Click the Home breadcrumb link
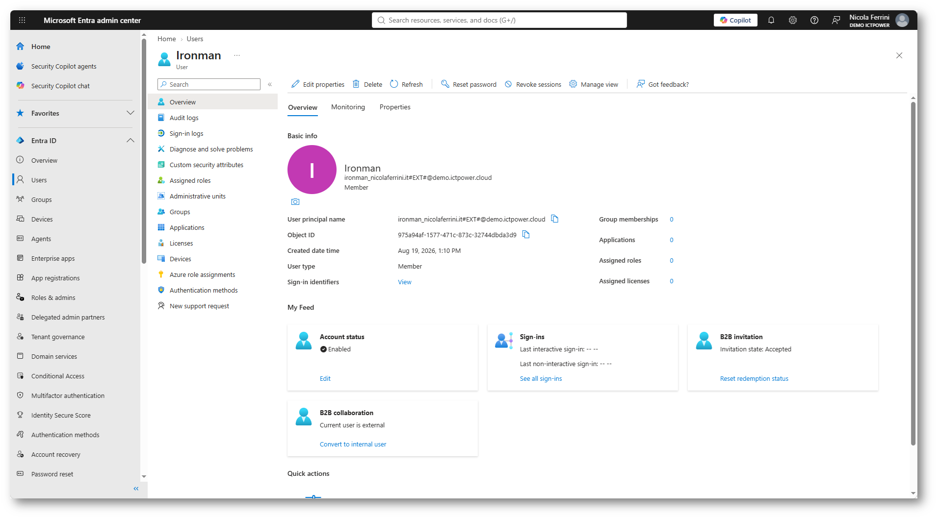This screenshot has width=938, height=519. pos(167,39)
